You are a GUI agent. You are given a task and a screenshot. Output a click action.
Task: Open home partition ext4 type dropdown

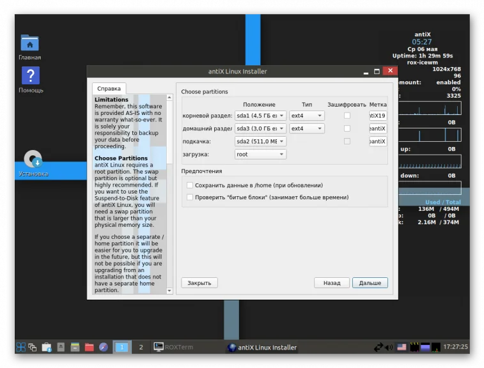coord(307,128)
